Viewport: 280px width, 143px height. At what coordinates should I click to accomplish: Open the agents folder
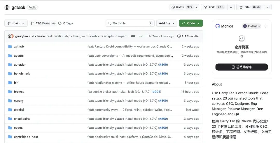point(19,56)
